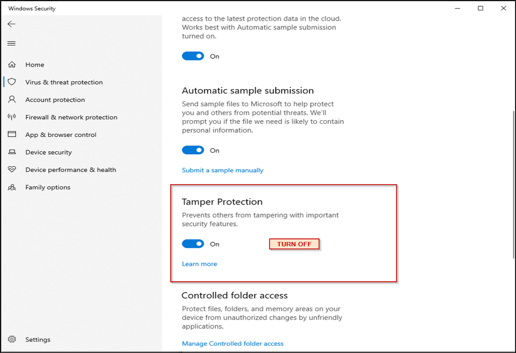Click the Submit a sample manually link
The height and width of the screenshot is (353, 516).
222,170
